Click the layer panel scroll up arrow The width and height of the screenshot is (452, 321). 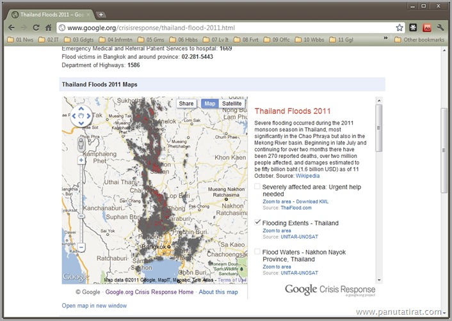point(379,100)
